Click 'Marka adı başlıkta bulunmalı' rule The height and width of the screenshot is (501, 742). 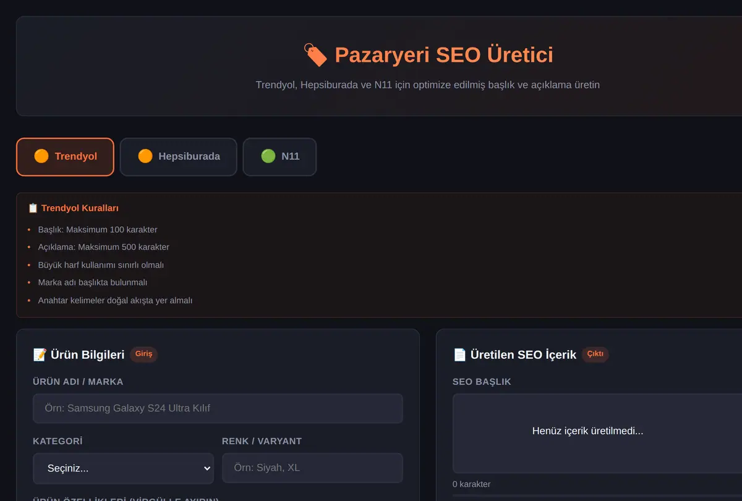pos(93,282)
